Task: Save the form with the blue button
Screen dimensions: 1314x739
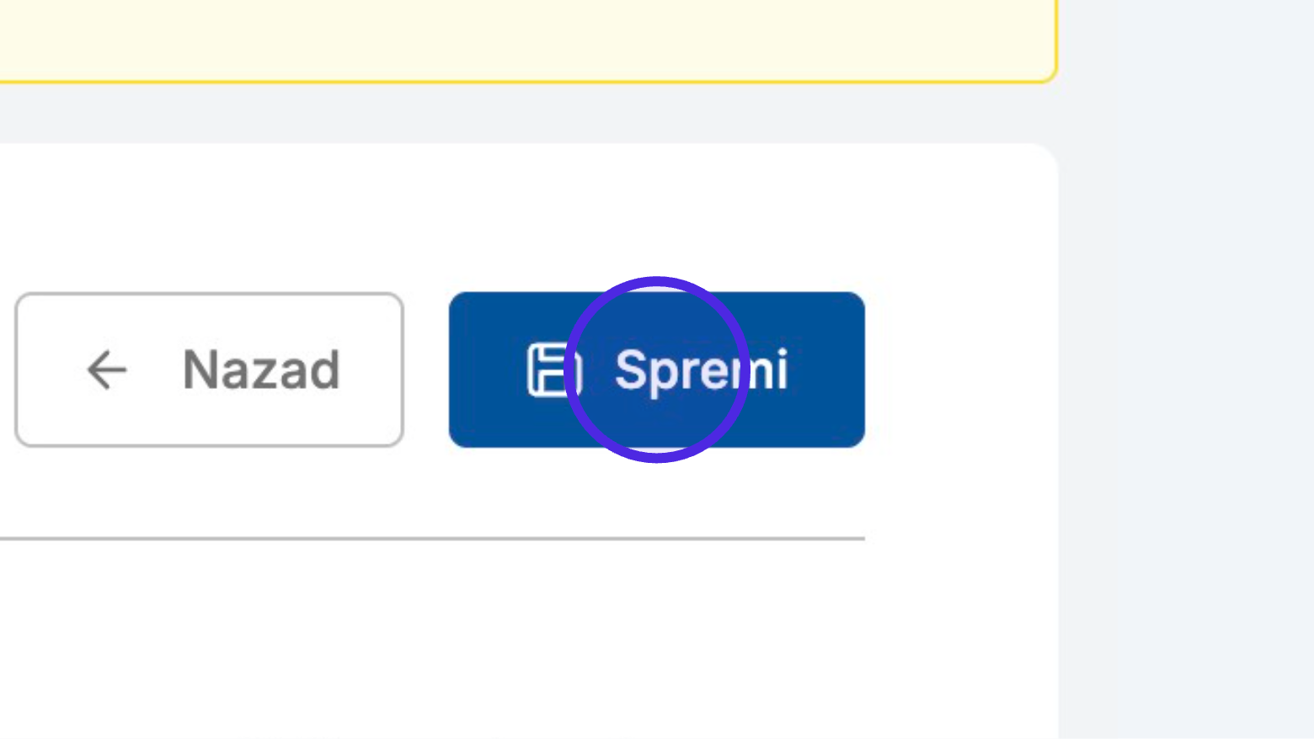Action: click(657, 369)
